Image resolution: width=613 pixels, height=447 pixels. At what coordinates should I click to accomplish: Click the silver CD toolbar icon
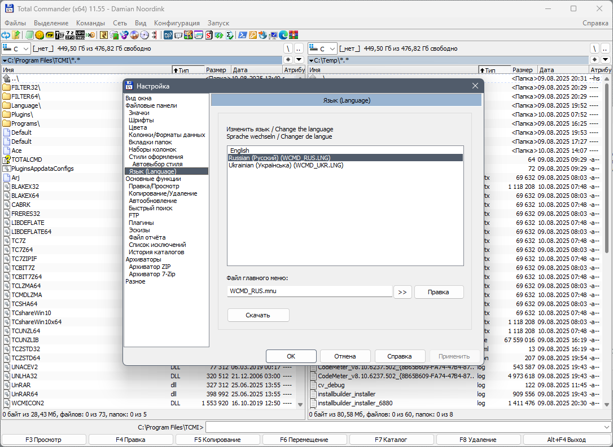point(145,35)
